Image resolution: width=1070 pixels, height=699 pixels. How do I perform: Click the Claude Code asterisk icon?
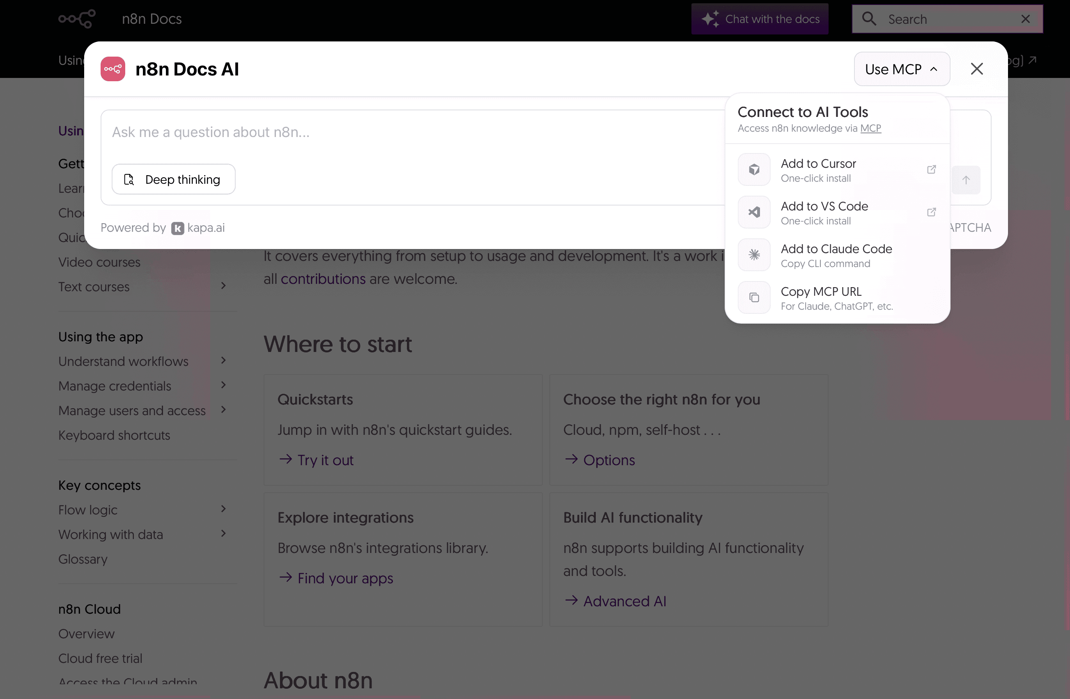pyautogui.click(x=754, y=255)
